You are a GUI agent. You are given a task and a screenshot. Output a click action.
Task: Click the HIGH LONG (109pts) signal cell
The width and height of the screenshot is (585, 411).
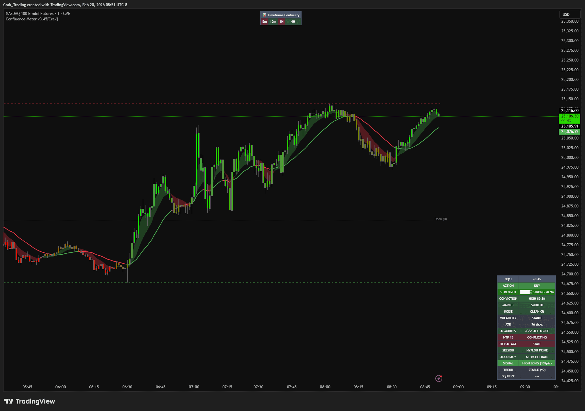[537, 363]
